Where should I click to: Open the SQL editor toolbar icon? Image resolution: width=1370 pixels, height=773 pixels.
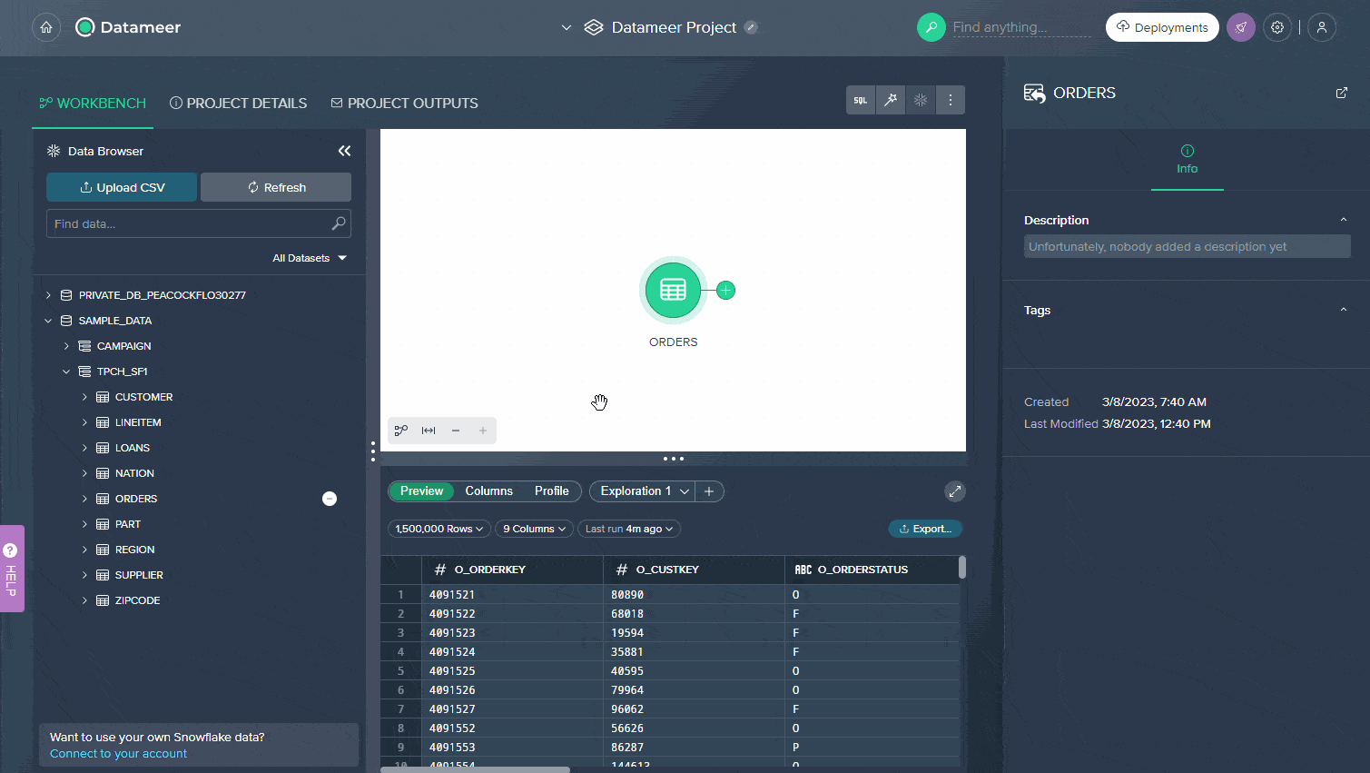click(x=861, y=100)
